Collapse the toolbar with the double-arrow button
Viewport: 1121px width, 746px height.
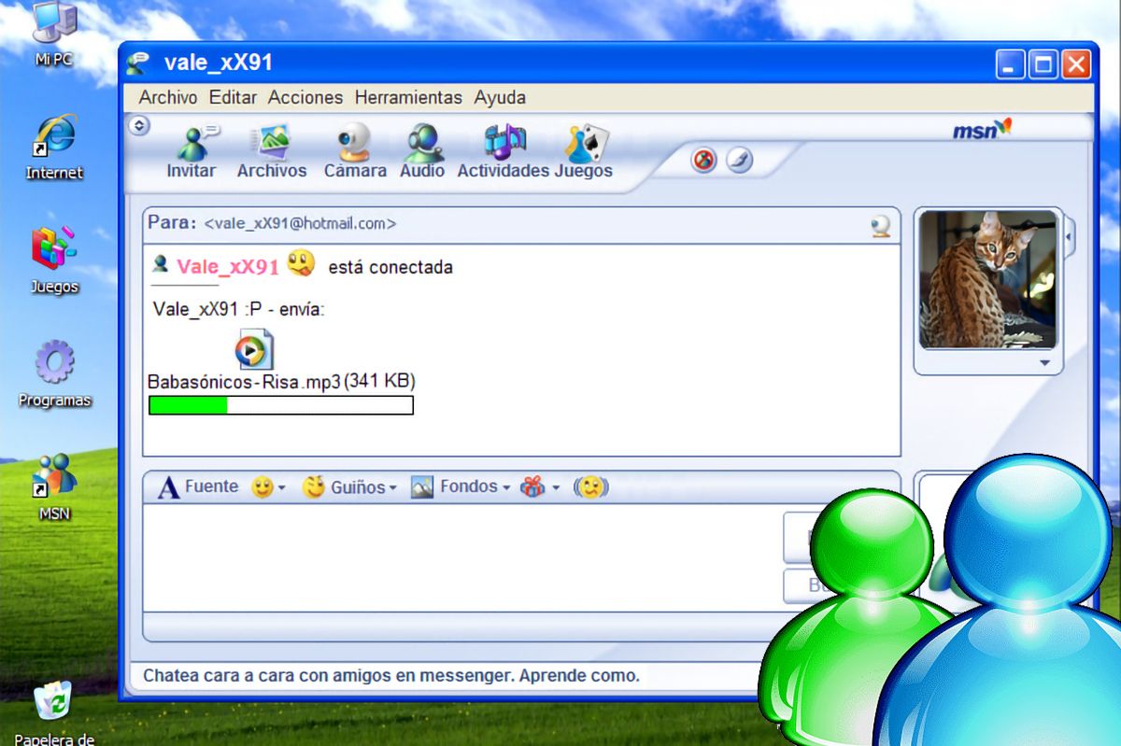138,125
